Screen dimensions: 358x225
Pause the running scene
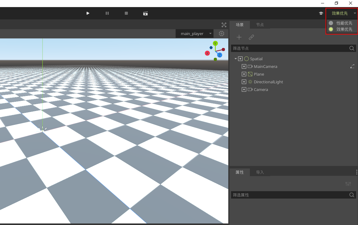(107, 13)
